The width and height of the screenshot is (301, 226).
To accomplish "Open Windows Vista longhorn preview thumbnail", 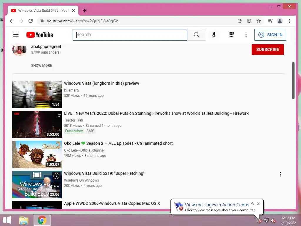I will [37, 94].
